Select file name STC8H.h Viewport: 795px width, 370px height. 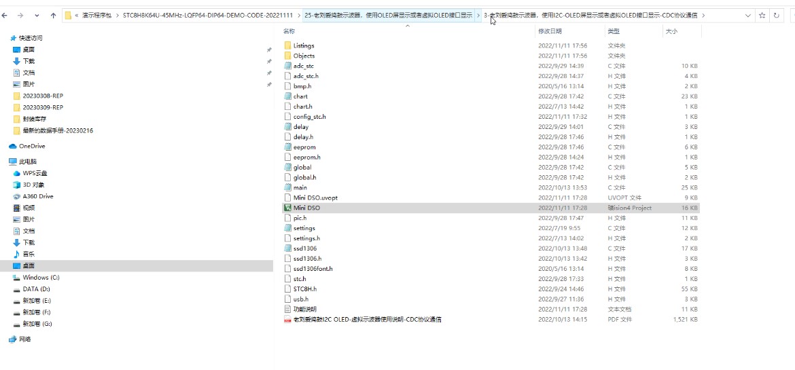click(304, 289)
